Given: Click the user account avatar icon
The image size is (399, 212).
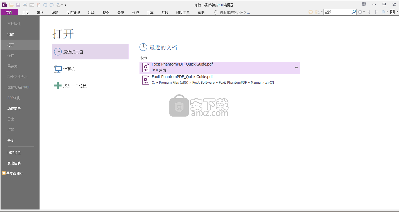Looking at the screenshot, I should (392, 12).
